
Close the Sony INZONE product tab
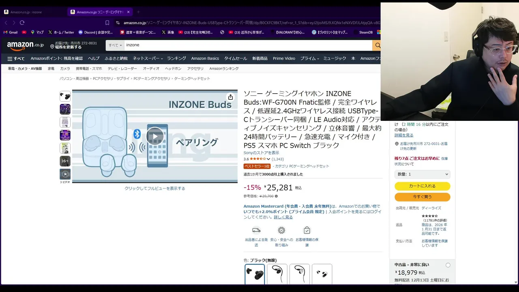[x=129, y=12]
